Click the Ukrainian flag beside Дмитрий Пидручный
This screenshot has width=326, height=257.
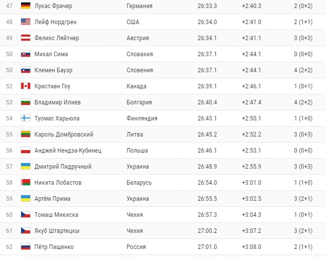pos(26,167)
